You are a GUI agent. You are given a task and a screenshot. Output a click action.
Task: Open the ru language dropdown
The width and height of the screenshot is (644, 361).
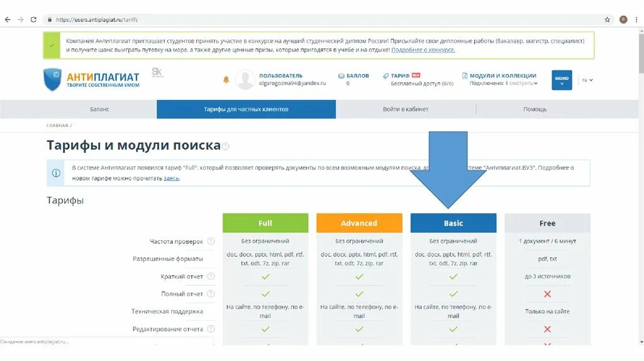pyautogui.click(x=587, y=80)
